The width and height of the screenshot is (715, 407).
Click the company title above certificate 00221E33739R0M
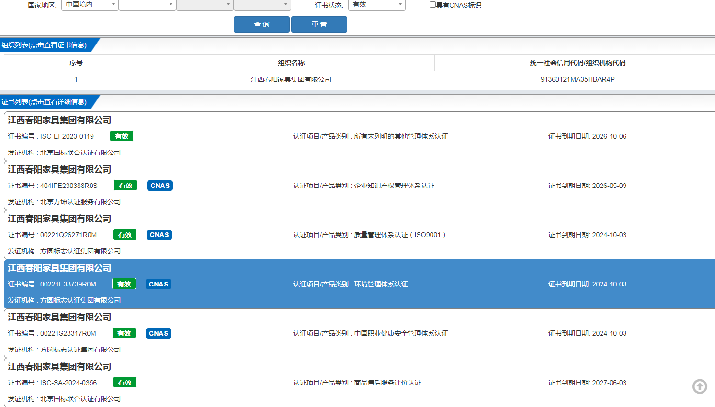pos(59,268)
